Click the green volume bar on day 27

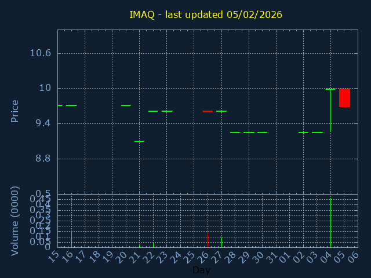(221, 242)
